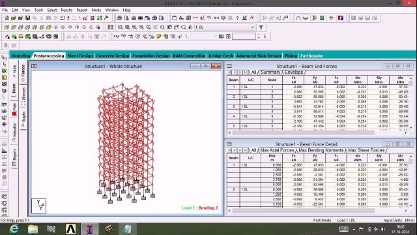Open the Report menu
Image resolution: width=417 pixels, height=235 pixels.
click(x=82, y=10)
